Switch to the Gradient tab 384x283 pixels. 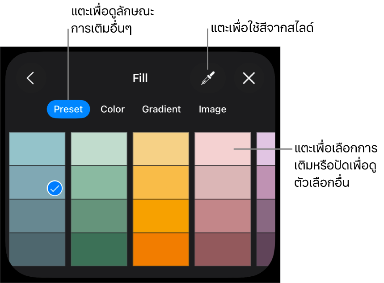click(x=161, y=109)
